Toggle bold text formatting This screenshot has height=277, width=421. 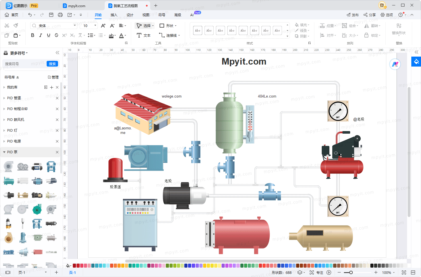(x=32, y=35)
